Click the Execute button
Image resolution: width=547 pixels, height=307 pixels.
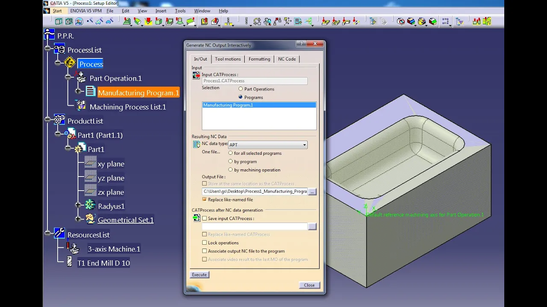click(199, 275)
